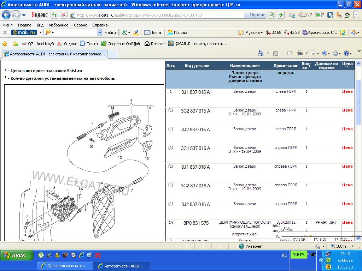Open the Правка menu

(x=24, y=25)
